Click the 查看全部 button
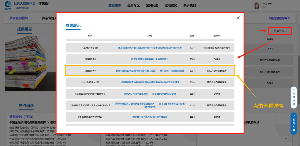 pos(280,31)
